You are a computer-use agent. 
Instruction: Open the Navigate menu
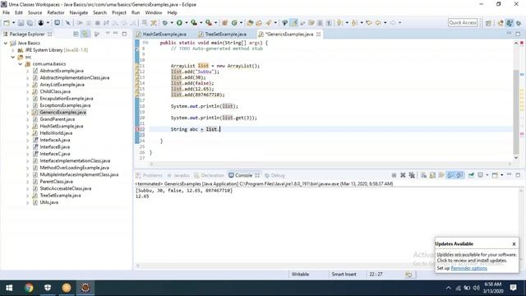click(x=79, y=13)
